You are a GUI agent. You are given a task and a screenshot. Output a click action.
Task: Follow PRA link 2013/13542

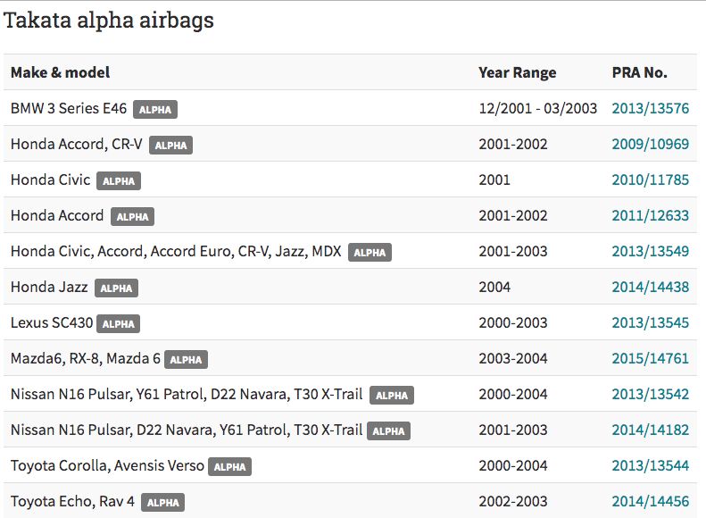(x=650, y=395)
